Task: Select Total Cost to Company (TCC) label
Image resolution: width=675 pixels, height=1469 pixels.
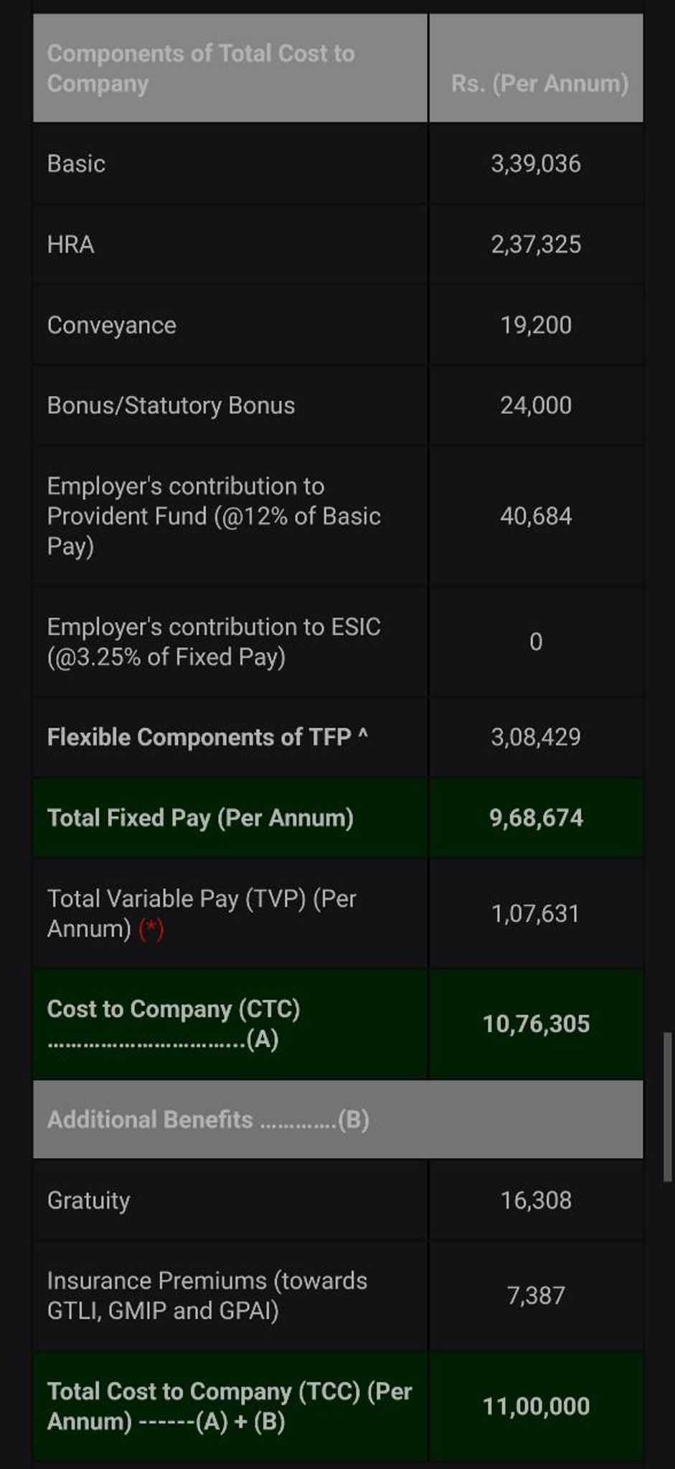Action: click(230, 1407)
